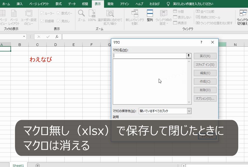Open Page Layout view (ページレイアウト)
Screen dimensions: 248x167
[x=14, y=17]
